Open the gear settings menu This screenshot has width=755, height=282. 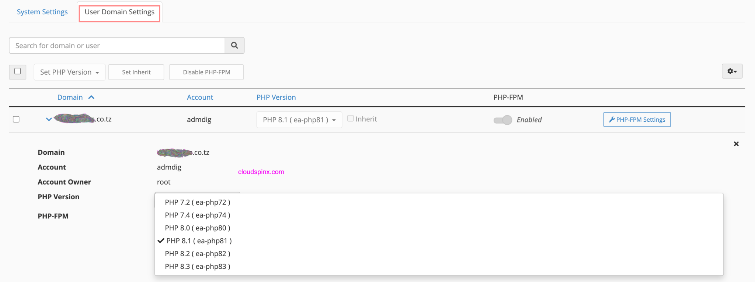click(732, 71)
